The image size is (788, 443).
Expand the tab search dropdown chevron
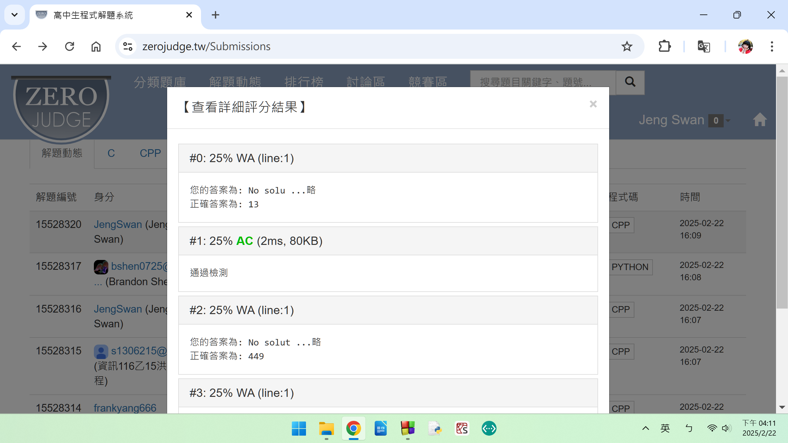pos(14,15)
